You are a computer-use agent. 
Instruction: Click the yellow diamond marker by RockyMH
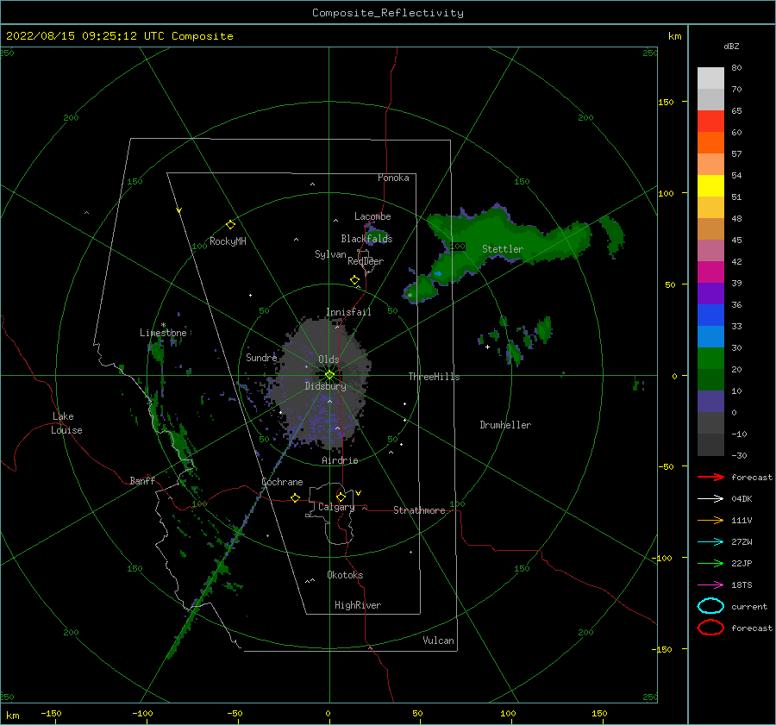pos(230,225)
